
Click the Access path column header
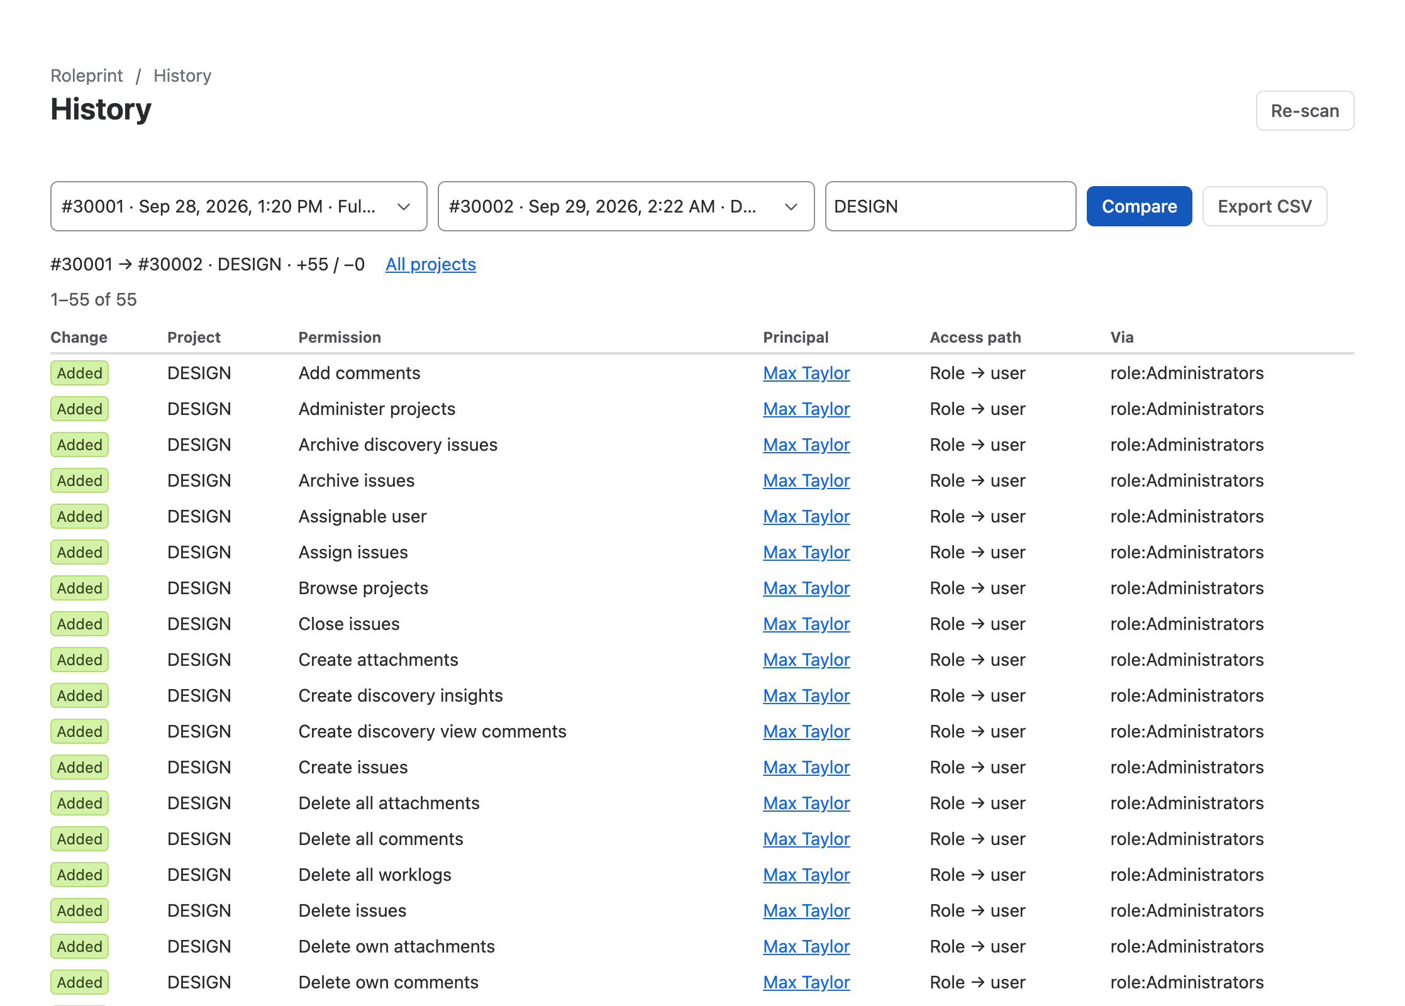click(975, 337)
